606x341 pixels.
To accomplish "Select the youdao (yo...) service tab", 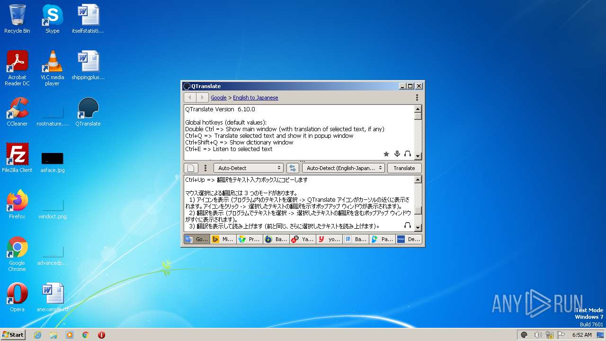I will [x=329, y=239].
